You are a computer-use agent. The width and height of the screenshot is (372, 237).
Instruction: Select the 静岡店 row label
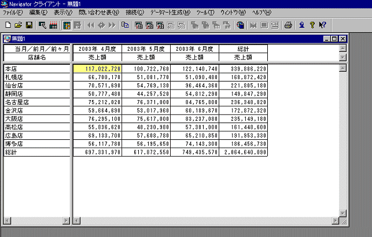pos(37,94)
